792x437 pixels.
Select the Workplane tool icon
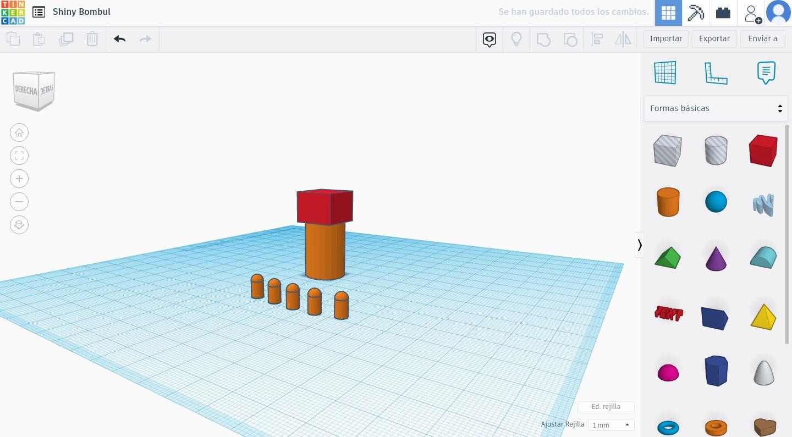tap(665, 73)
